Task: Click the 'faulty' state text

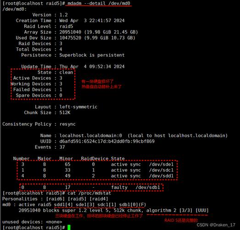Action: click(119, 188)
